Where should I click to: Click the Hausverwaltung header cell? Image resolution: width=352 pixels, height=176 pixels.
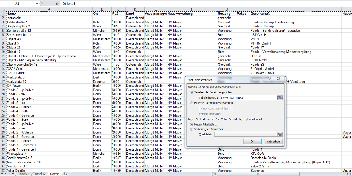[x=192, y=14]
